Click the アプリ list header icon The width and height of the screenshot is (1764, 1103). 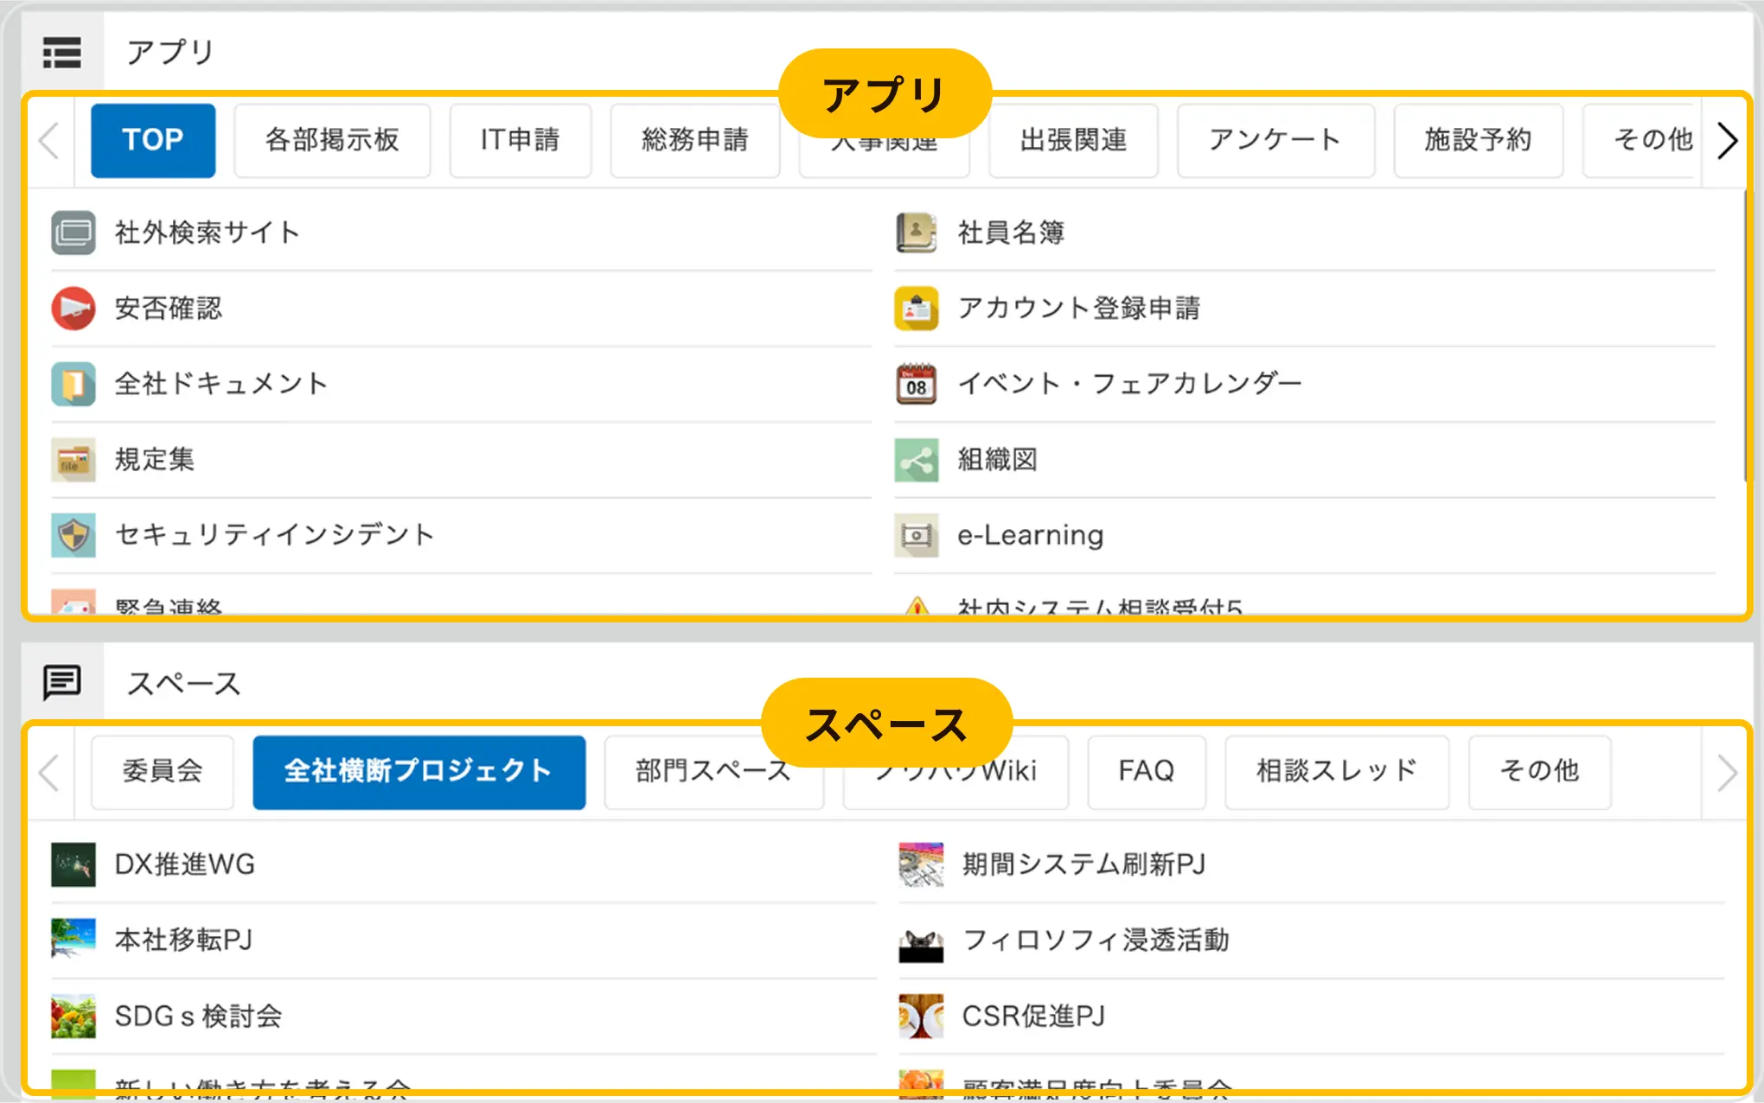62,53
